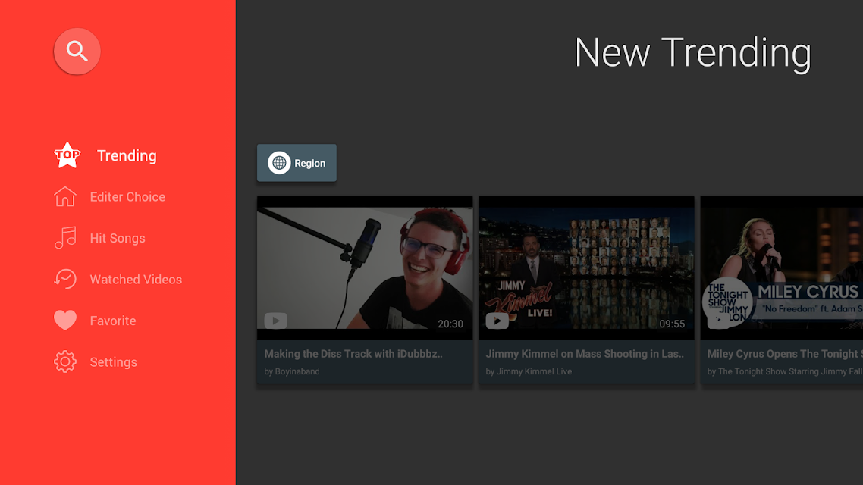Select the Trending menu item
The image size is (863, 485).
click(127, 155)
